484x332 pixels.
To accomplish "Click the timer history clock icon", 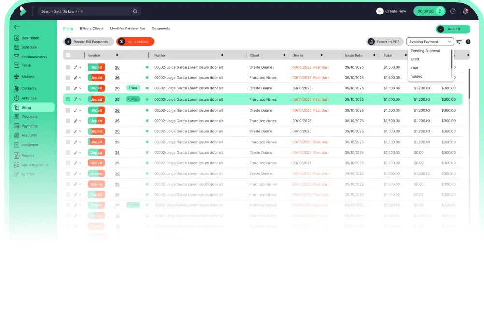I will click(453, 11).
